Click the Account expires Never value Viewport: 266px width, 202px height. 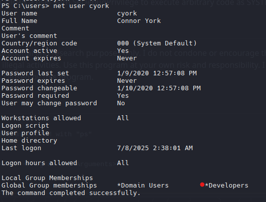click(127, 58)
